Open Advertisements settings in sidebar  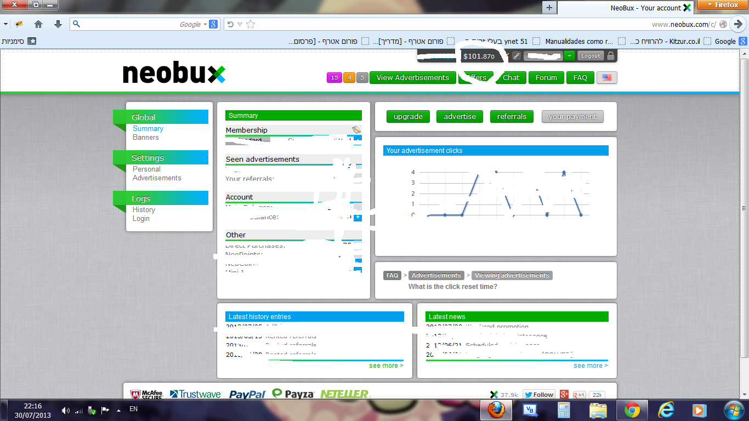pos(157,178)
